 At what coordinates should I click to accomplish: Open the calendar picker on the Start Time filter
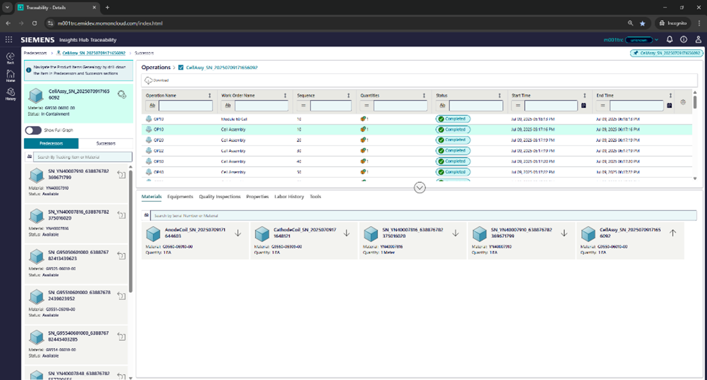pos(584,106)
